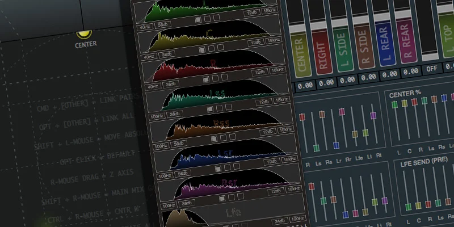This screenshot has width=454, height=227.
Task: Tick the middle checkbox under the R spectrum
Action: pos(215,78)
